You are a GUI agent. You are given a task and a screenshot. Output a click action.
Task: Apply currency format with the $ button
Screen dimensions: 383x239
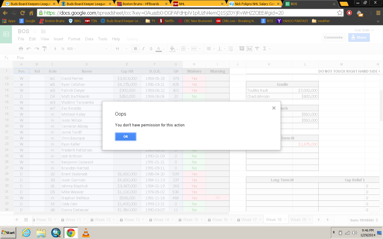point(55,49)
